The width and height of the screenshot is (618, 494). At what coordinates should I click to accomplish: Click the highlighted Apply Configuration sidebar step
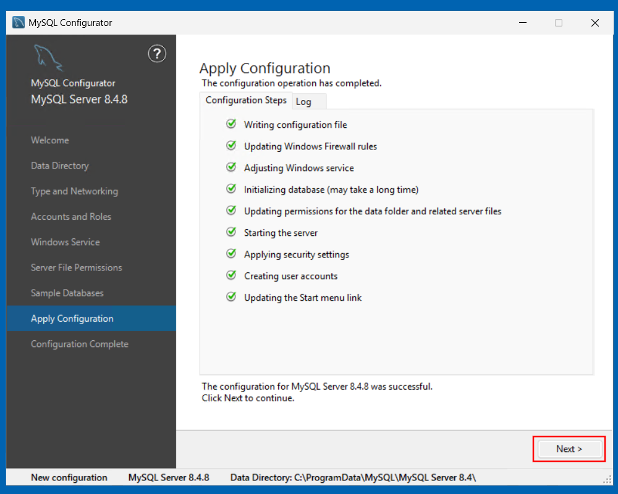91,318
